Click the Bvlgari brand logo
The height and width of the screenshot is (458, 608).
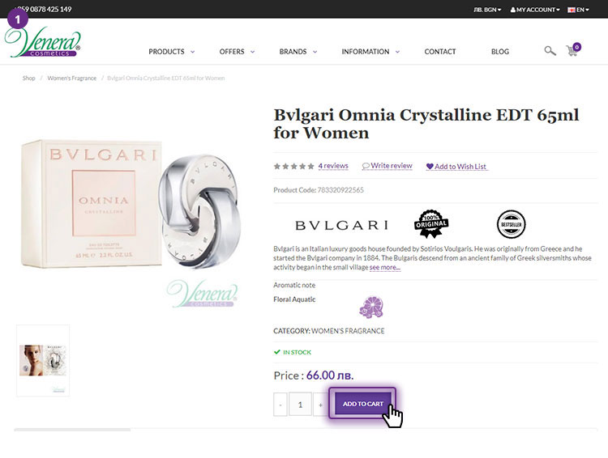[341, 225]
